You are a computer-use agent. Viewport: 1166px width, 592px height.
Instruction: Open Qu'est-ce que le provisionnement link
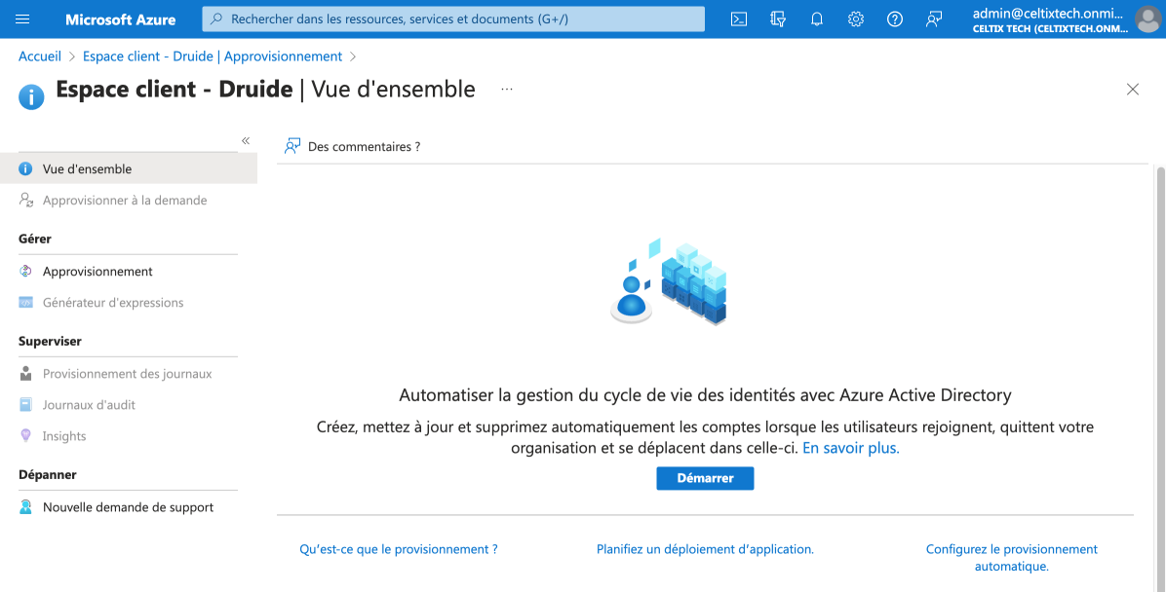[x=399, y=550]
